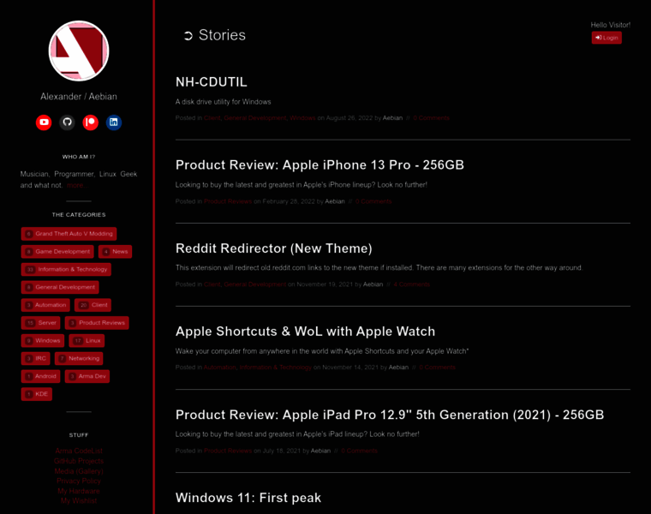Click Product Reviews in iPad Pro post meta
Viewport: 651px width, 514px height.
pyautogui.click(x=228, y=451)
